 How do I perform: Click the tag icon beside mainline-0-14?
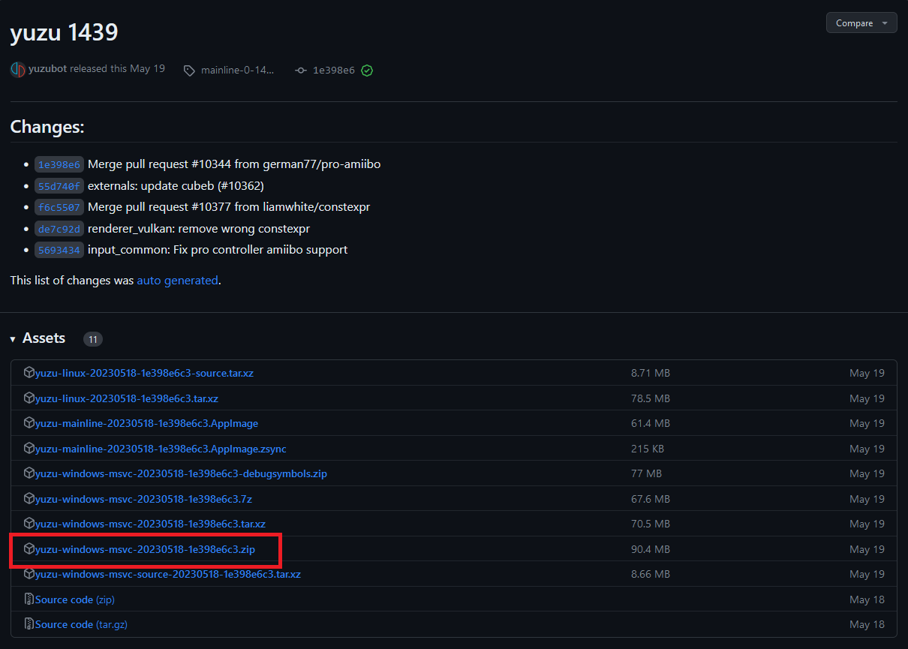point(189,70)
